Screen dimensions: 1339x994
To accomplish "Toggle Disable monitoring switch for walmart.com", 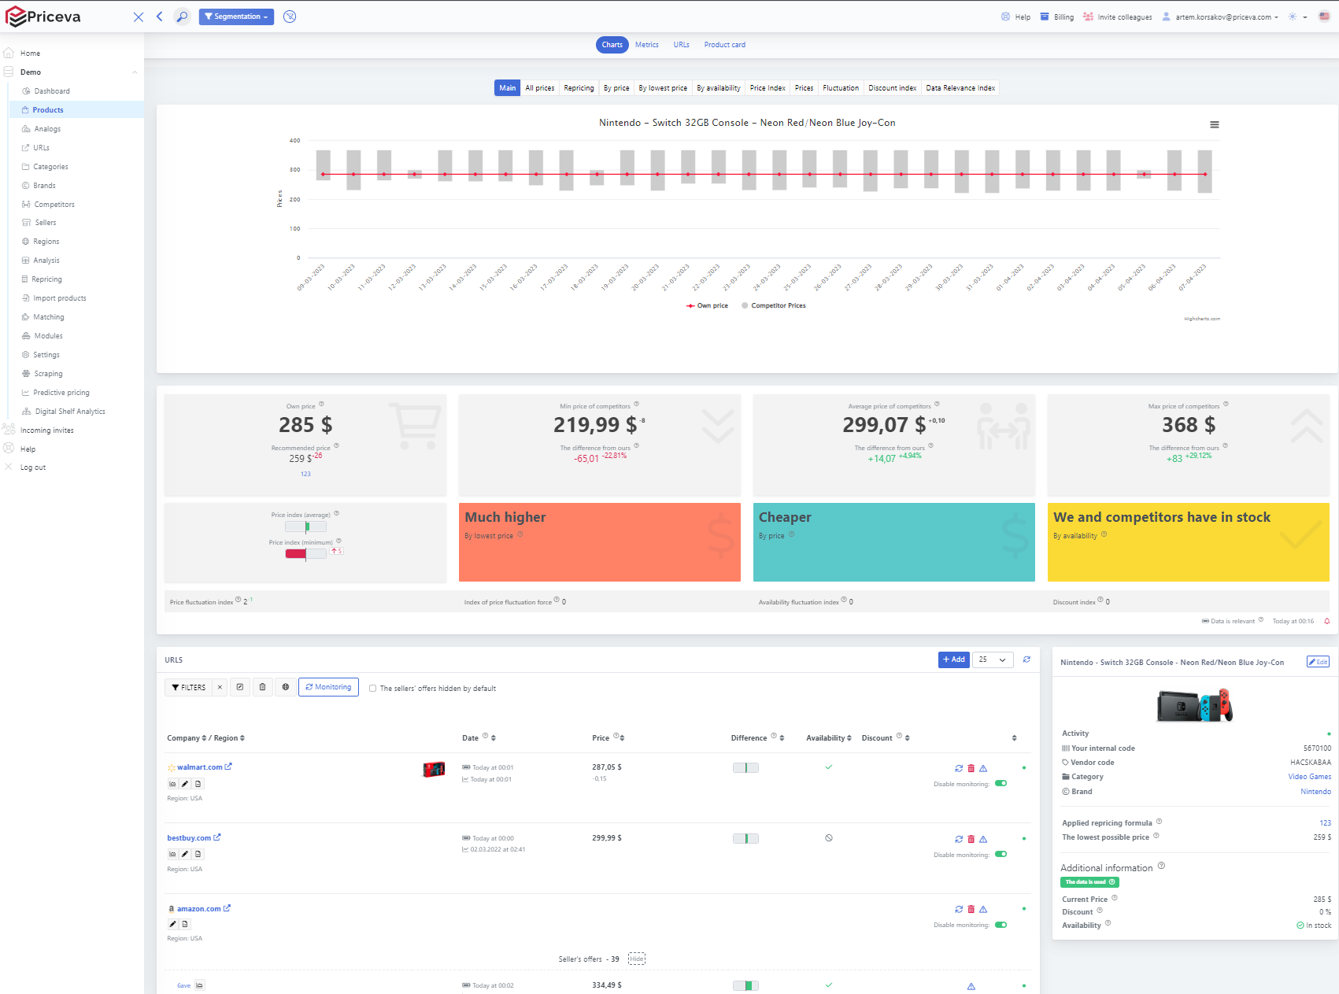I will [1001, 784].
